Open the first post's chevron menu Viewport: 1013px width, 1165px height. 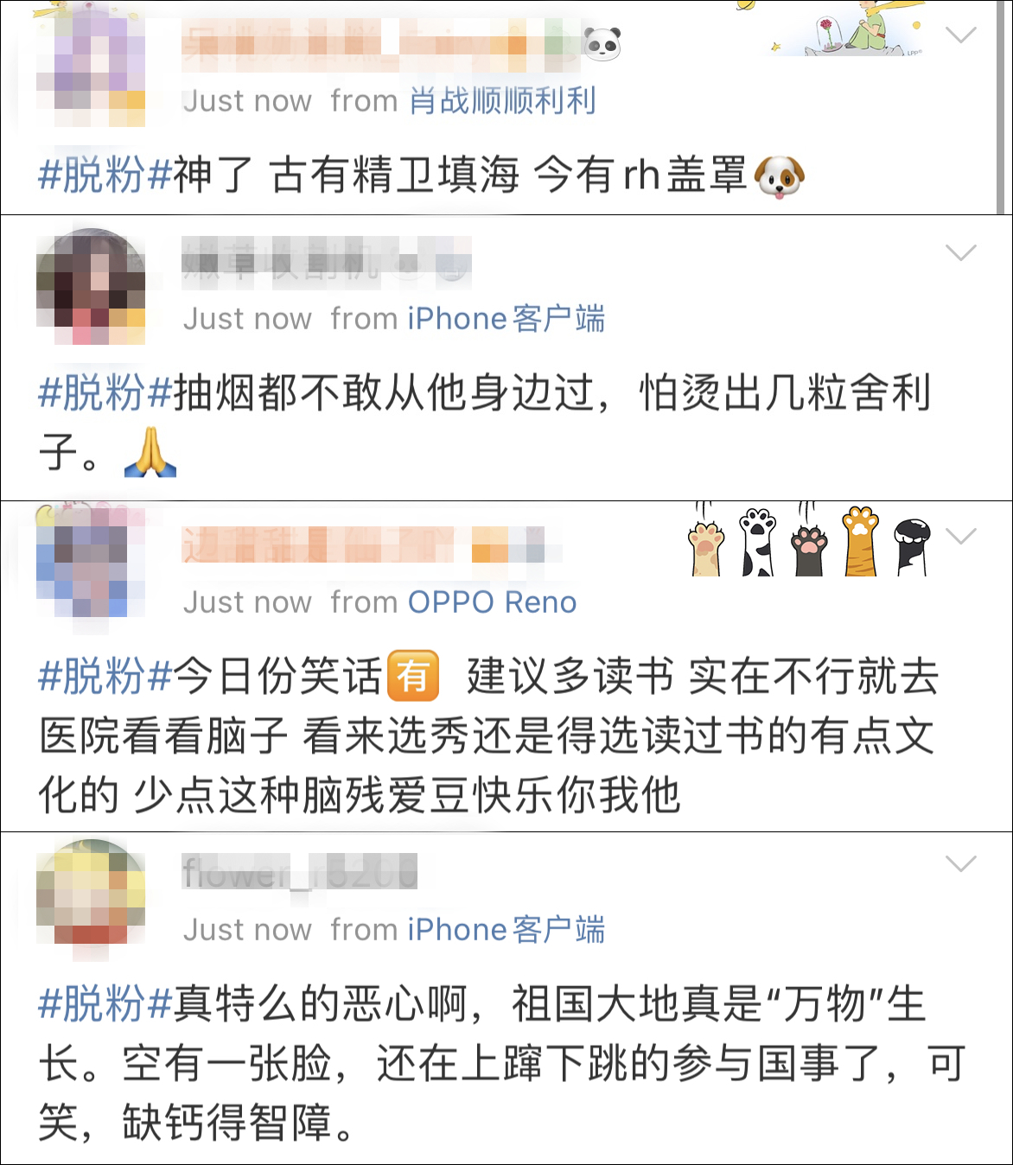pos(961,35)
